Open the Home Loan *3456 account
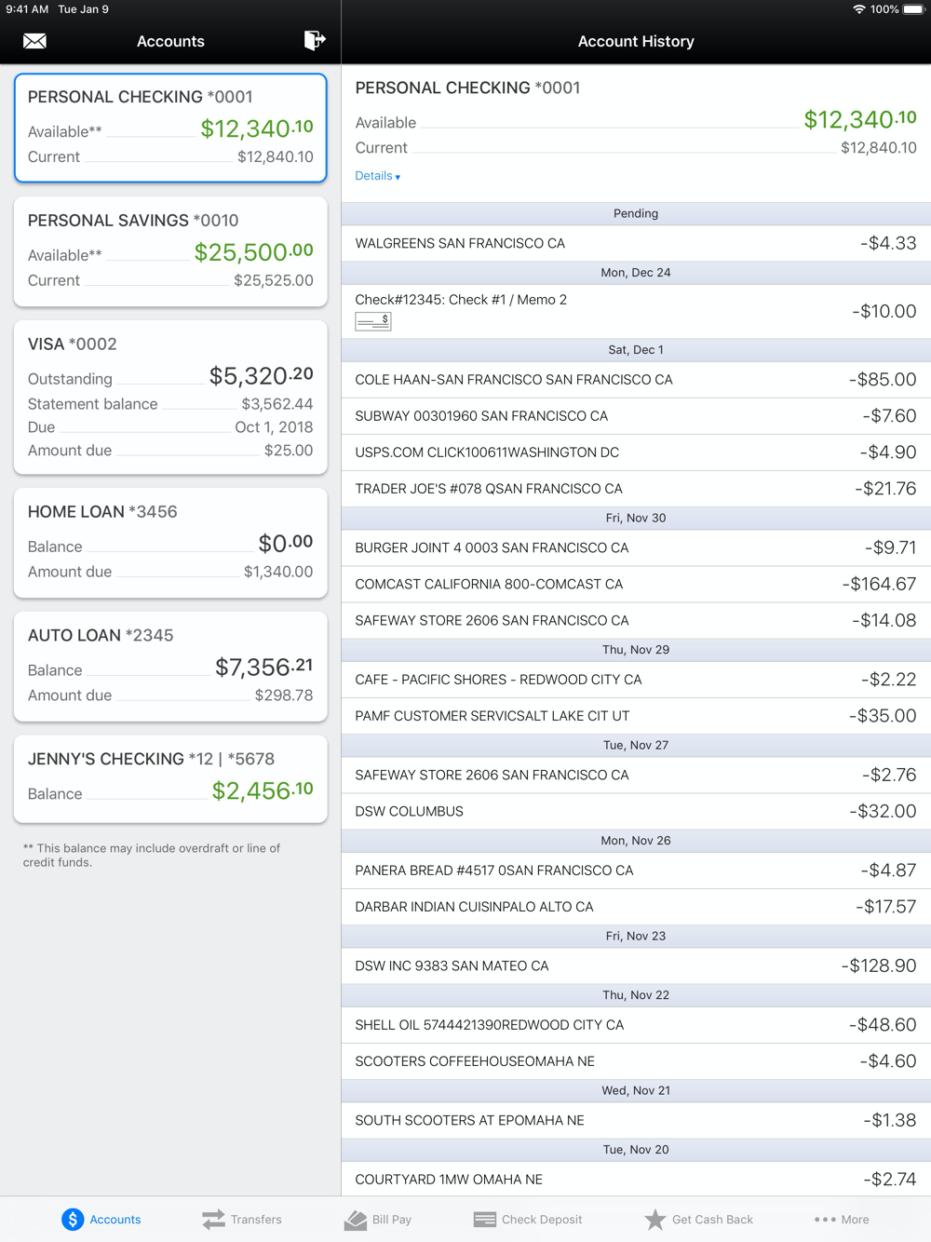The image size is (931, 1242). (x=170, y=543)
